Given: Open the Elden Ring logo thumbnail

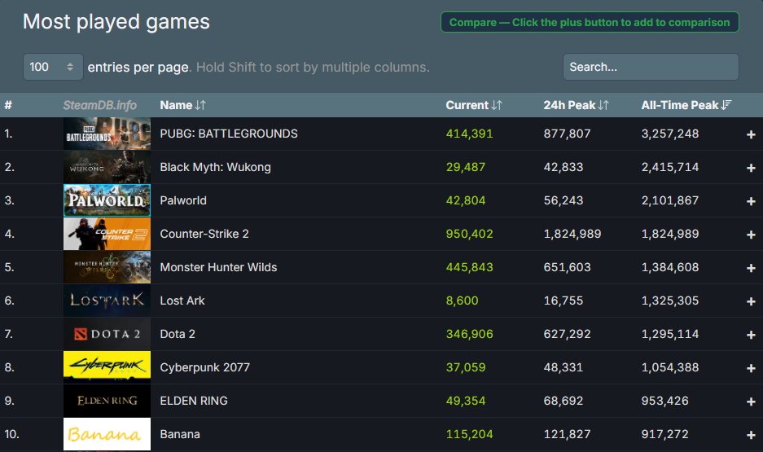Looking at the screenshot, I should (107, 401).
